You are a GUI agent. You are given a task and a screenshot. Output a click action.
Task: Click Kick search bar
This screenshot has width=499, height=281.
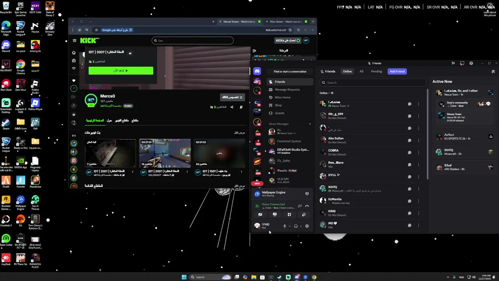pos(193,41)
